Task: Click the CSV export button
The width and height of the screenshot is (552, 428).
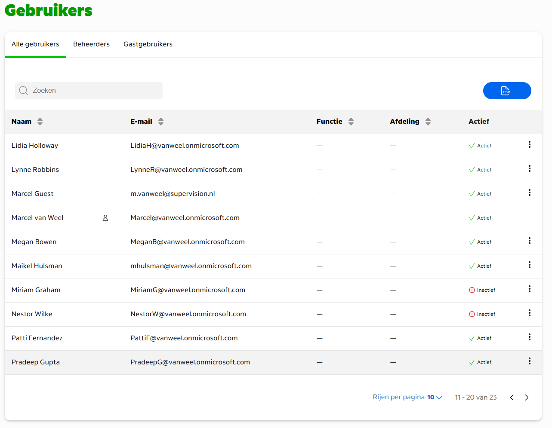Action: tap(506, 91)
